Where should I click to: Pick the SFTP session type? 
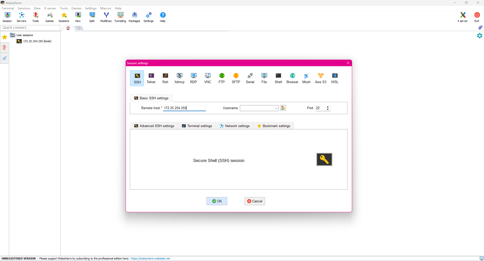(236, 78)
